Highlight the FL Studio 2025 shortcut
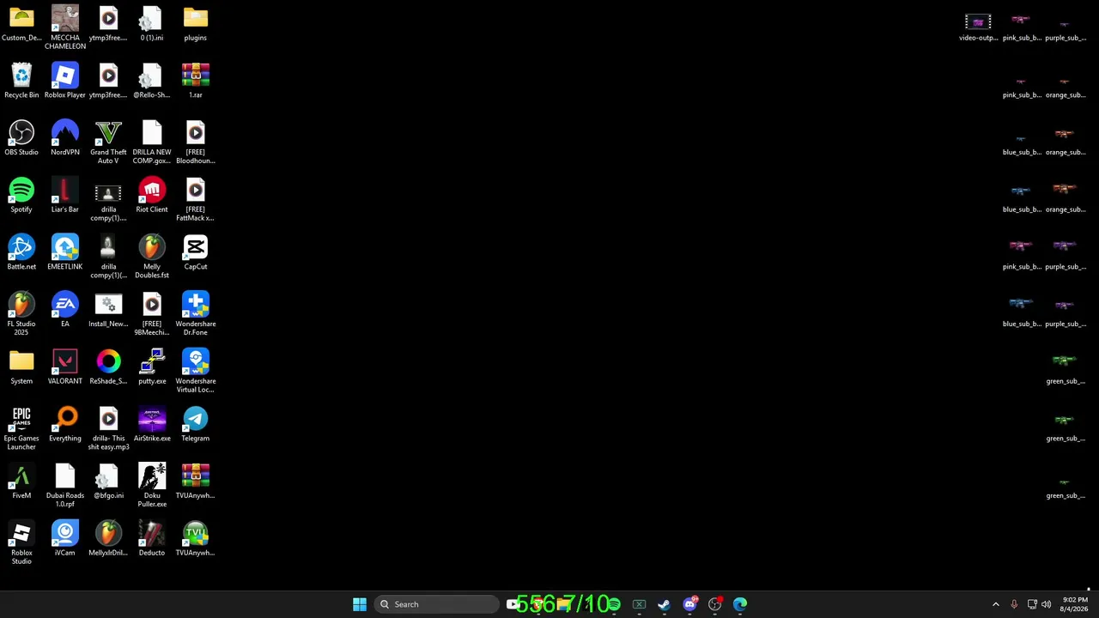Image resolution: width=1099 pixels, height=618 pixels. coord(21,314)
